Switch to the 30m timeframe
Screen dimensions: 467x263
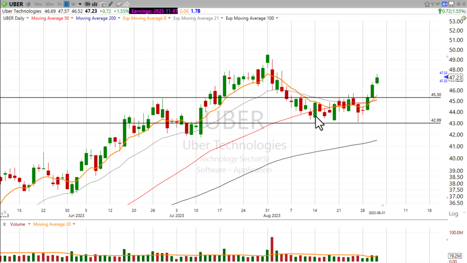[x=50, y=4]
